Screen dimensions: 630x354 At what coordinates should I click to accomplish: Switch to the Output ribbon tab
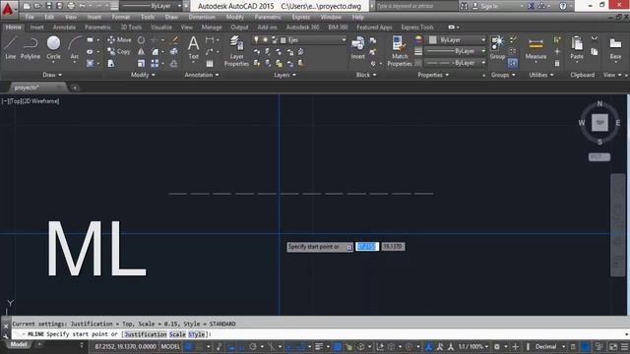tap(239, 28)
